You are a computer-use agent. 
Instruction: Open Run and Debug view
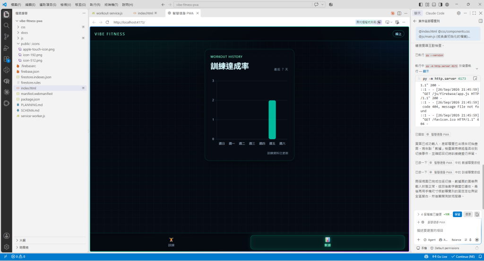coord(6,48)
